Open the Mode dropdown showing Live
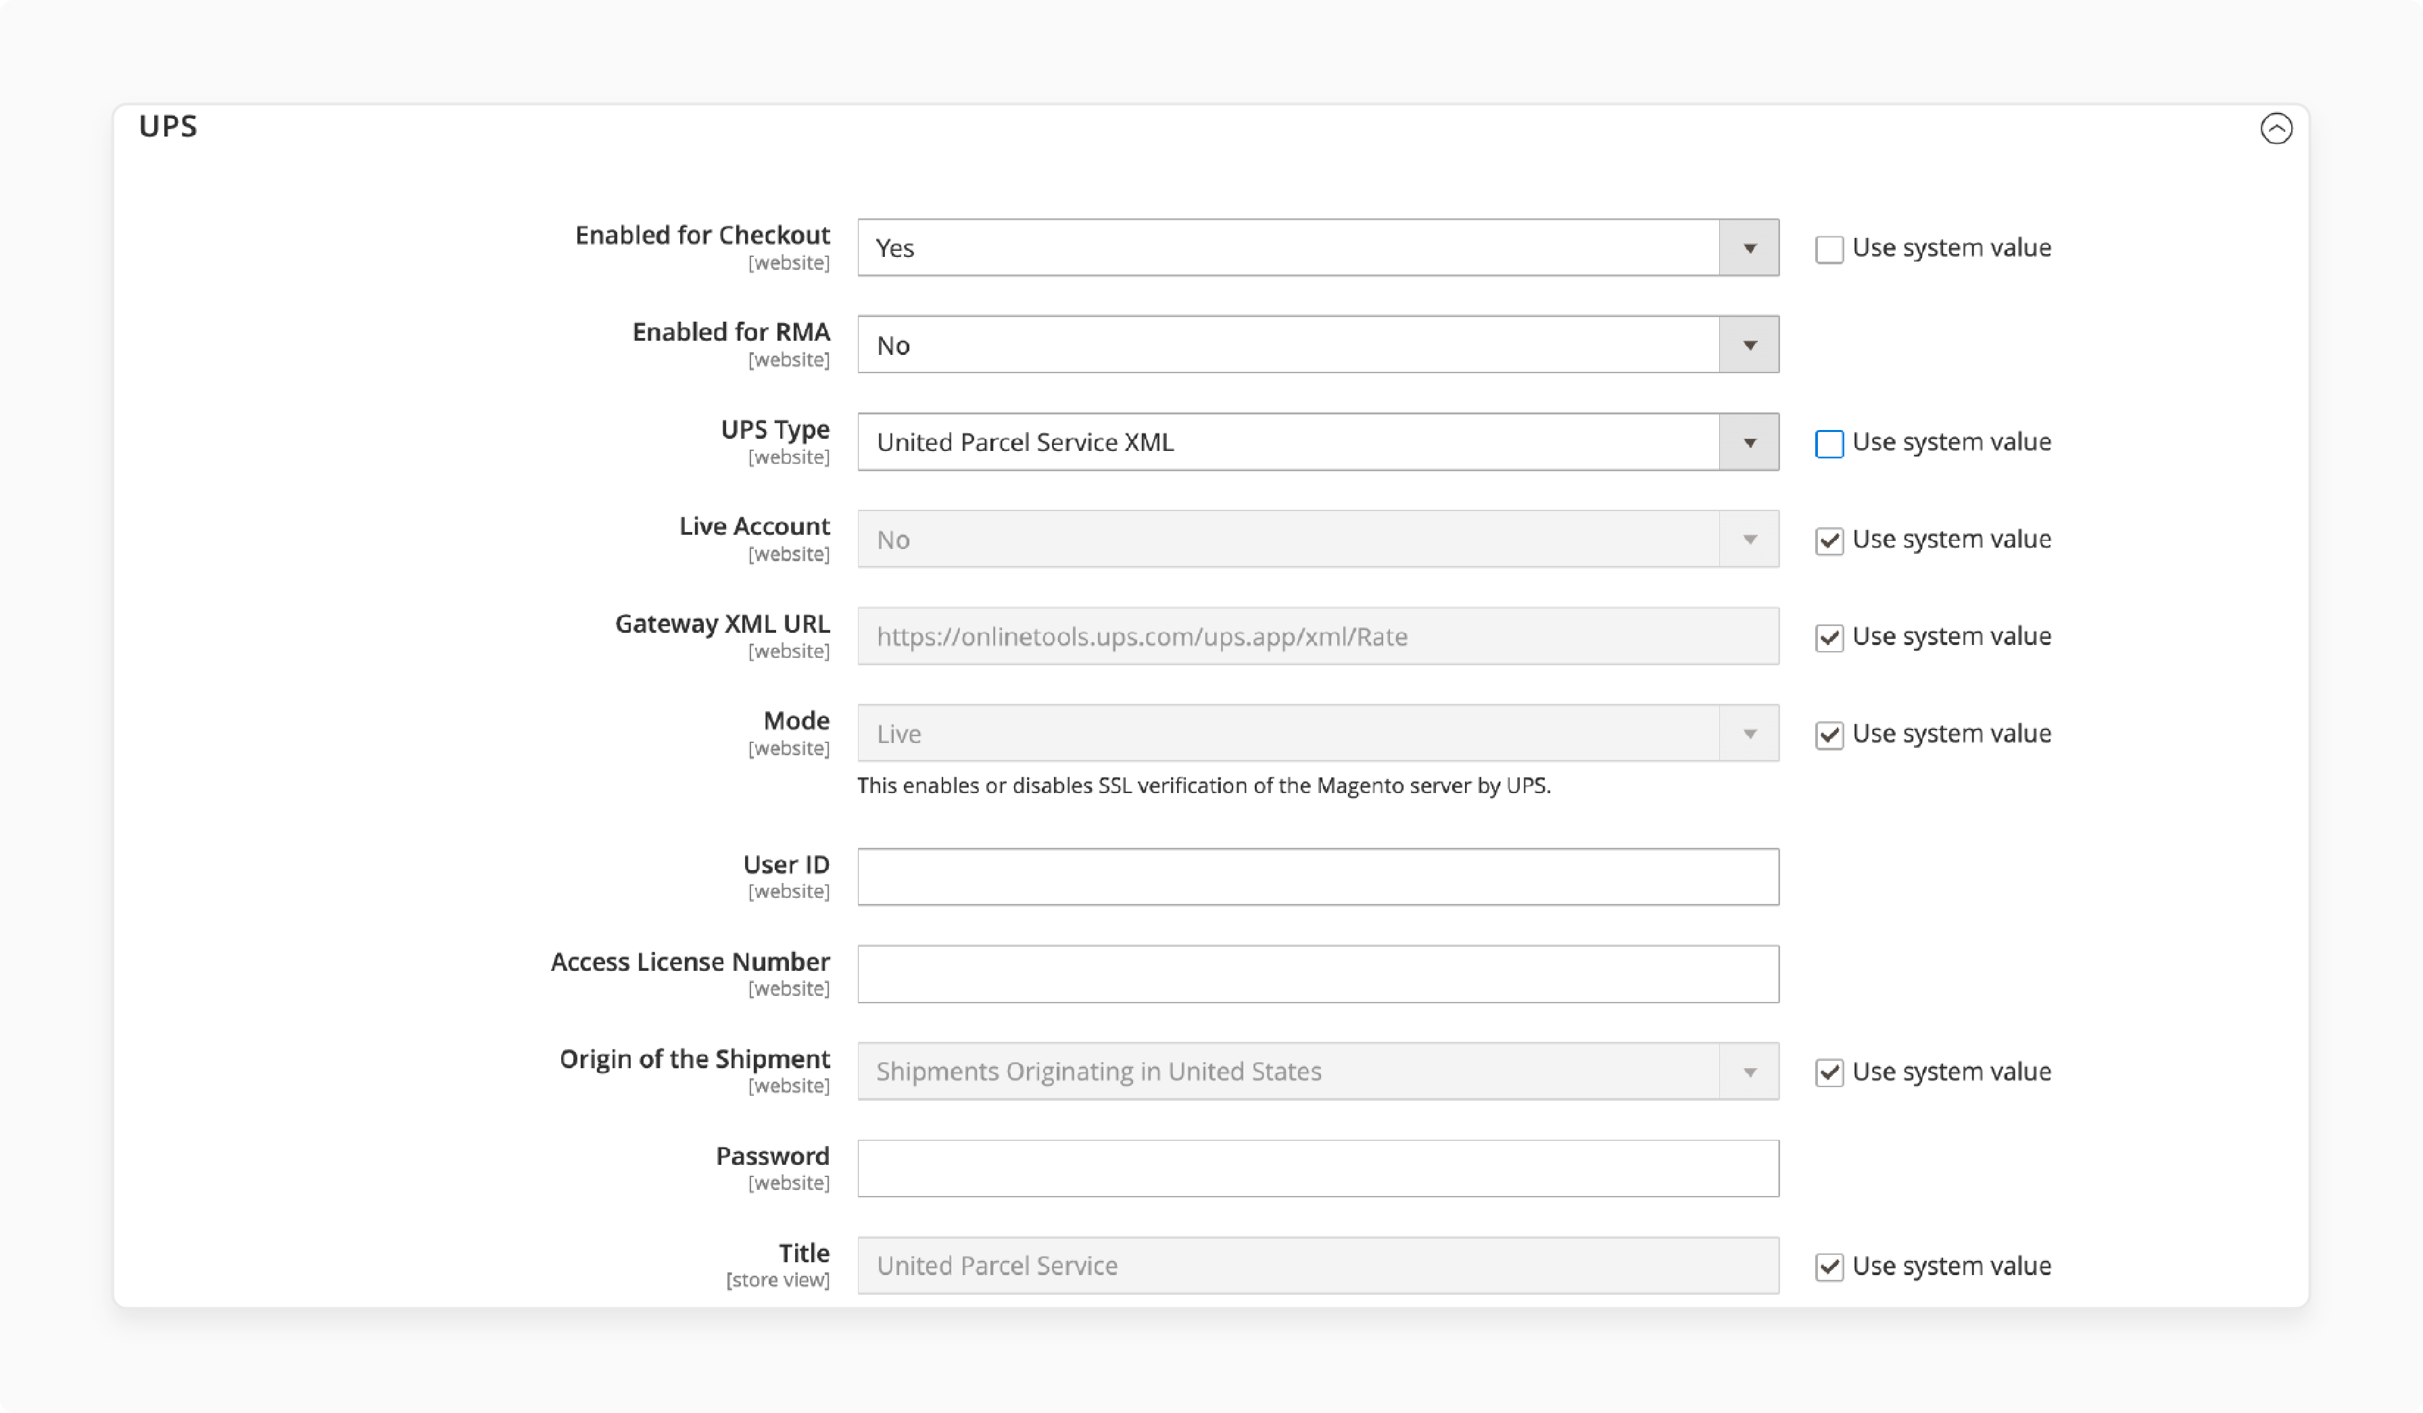2423x1413 pixels. [1317, 734]
